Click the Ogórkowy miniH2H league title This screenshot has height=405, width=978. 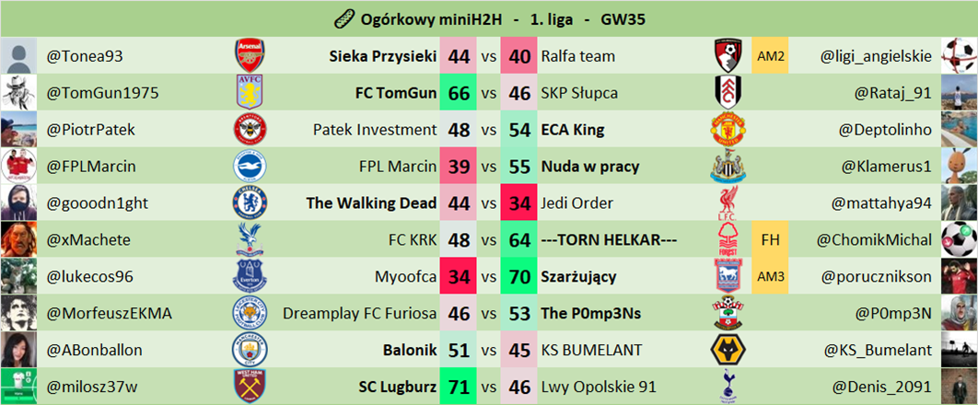[488, 17]
